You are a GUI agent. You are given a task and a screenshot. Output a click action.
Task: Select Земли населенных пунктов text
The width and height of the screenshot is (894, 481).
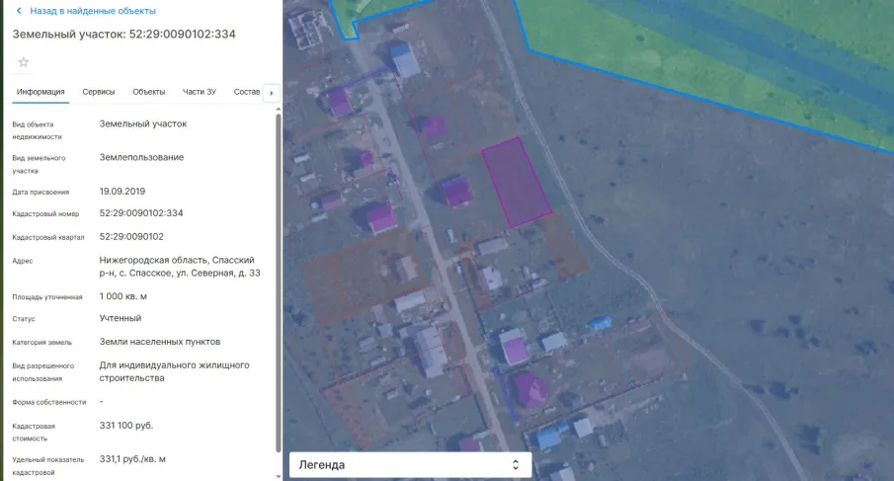(160, 342)
